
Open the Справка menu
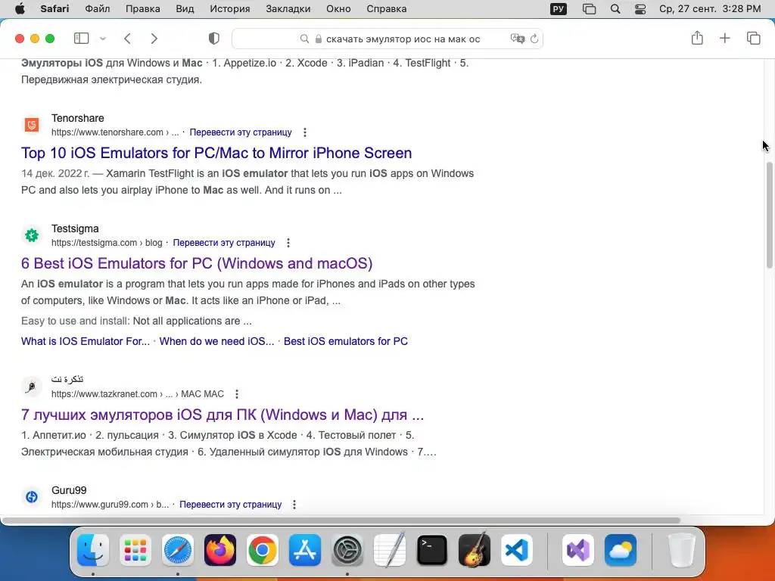[387, 9]
